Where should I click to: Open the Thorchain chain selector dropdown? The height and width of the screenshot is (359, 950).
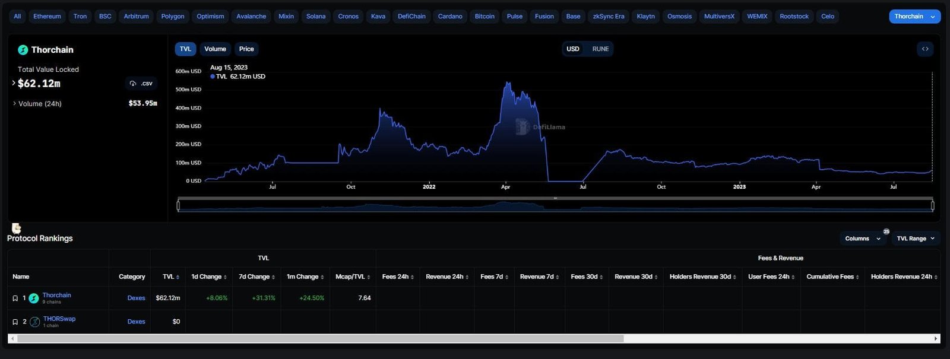coord(914,17)
